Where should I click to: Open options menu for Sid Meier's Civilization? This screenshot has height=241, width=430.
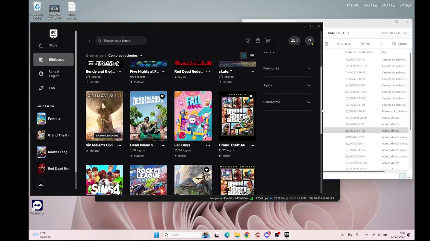[x=119, y=145]
